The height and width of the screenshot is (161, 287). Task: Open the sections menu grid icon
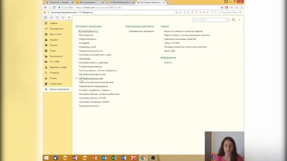click(x=46, y=17)
